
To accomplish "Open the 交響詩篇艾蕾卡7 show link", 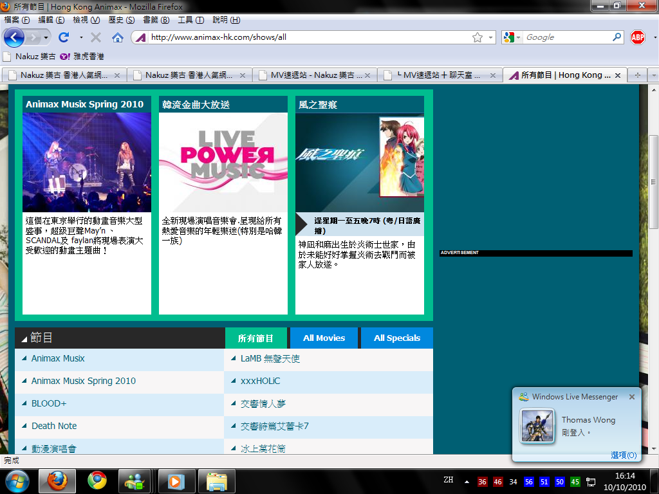I will coord(274,426).
